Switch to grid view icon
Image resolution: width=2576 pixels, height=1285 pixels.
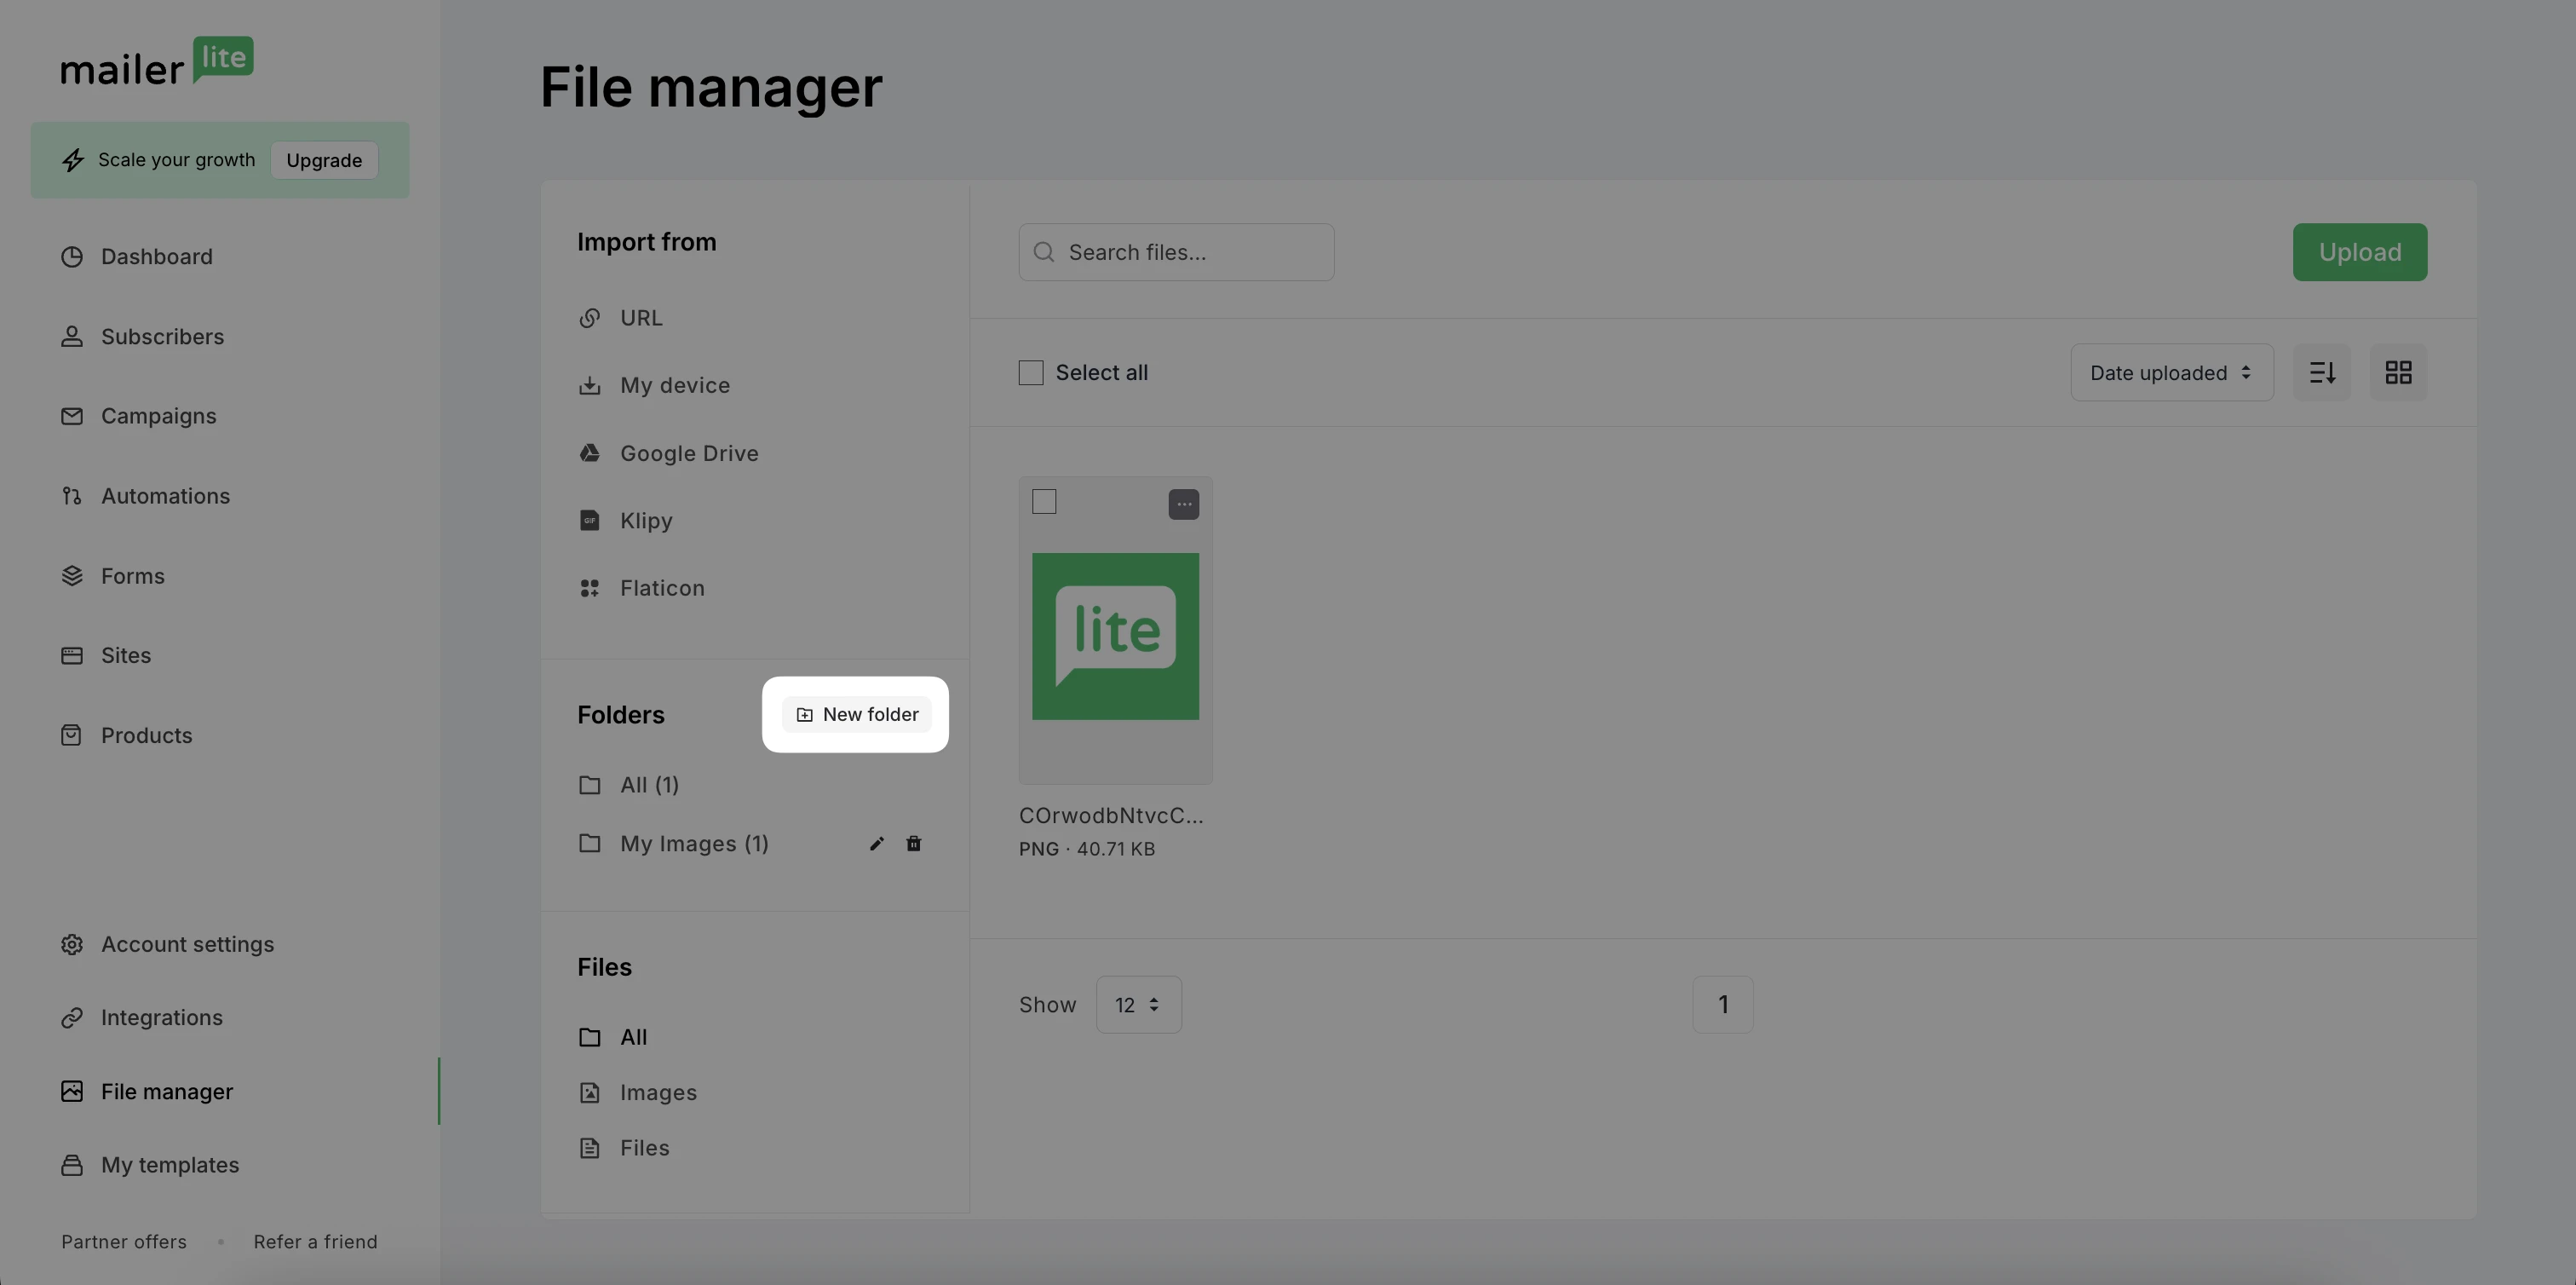pyautogui.click(x=2398, y=373)
